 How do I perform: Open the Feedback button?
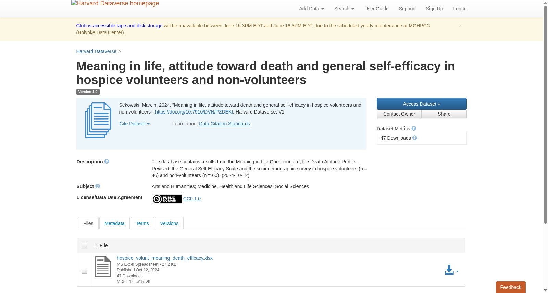click(x=511, y=287)
